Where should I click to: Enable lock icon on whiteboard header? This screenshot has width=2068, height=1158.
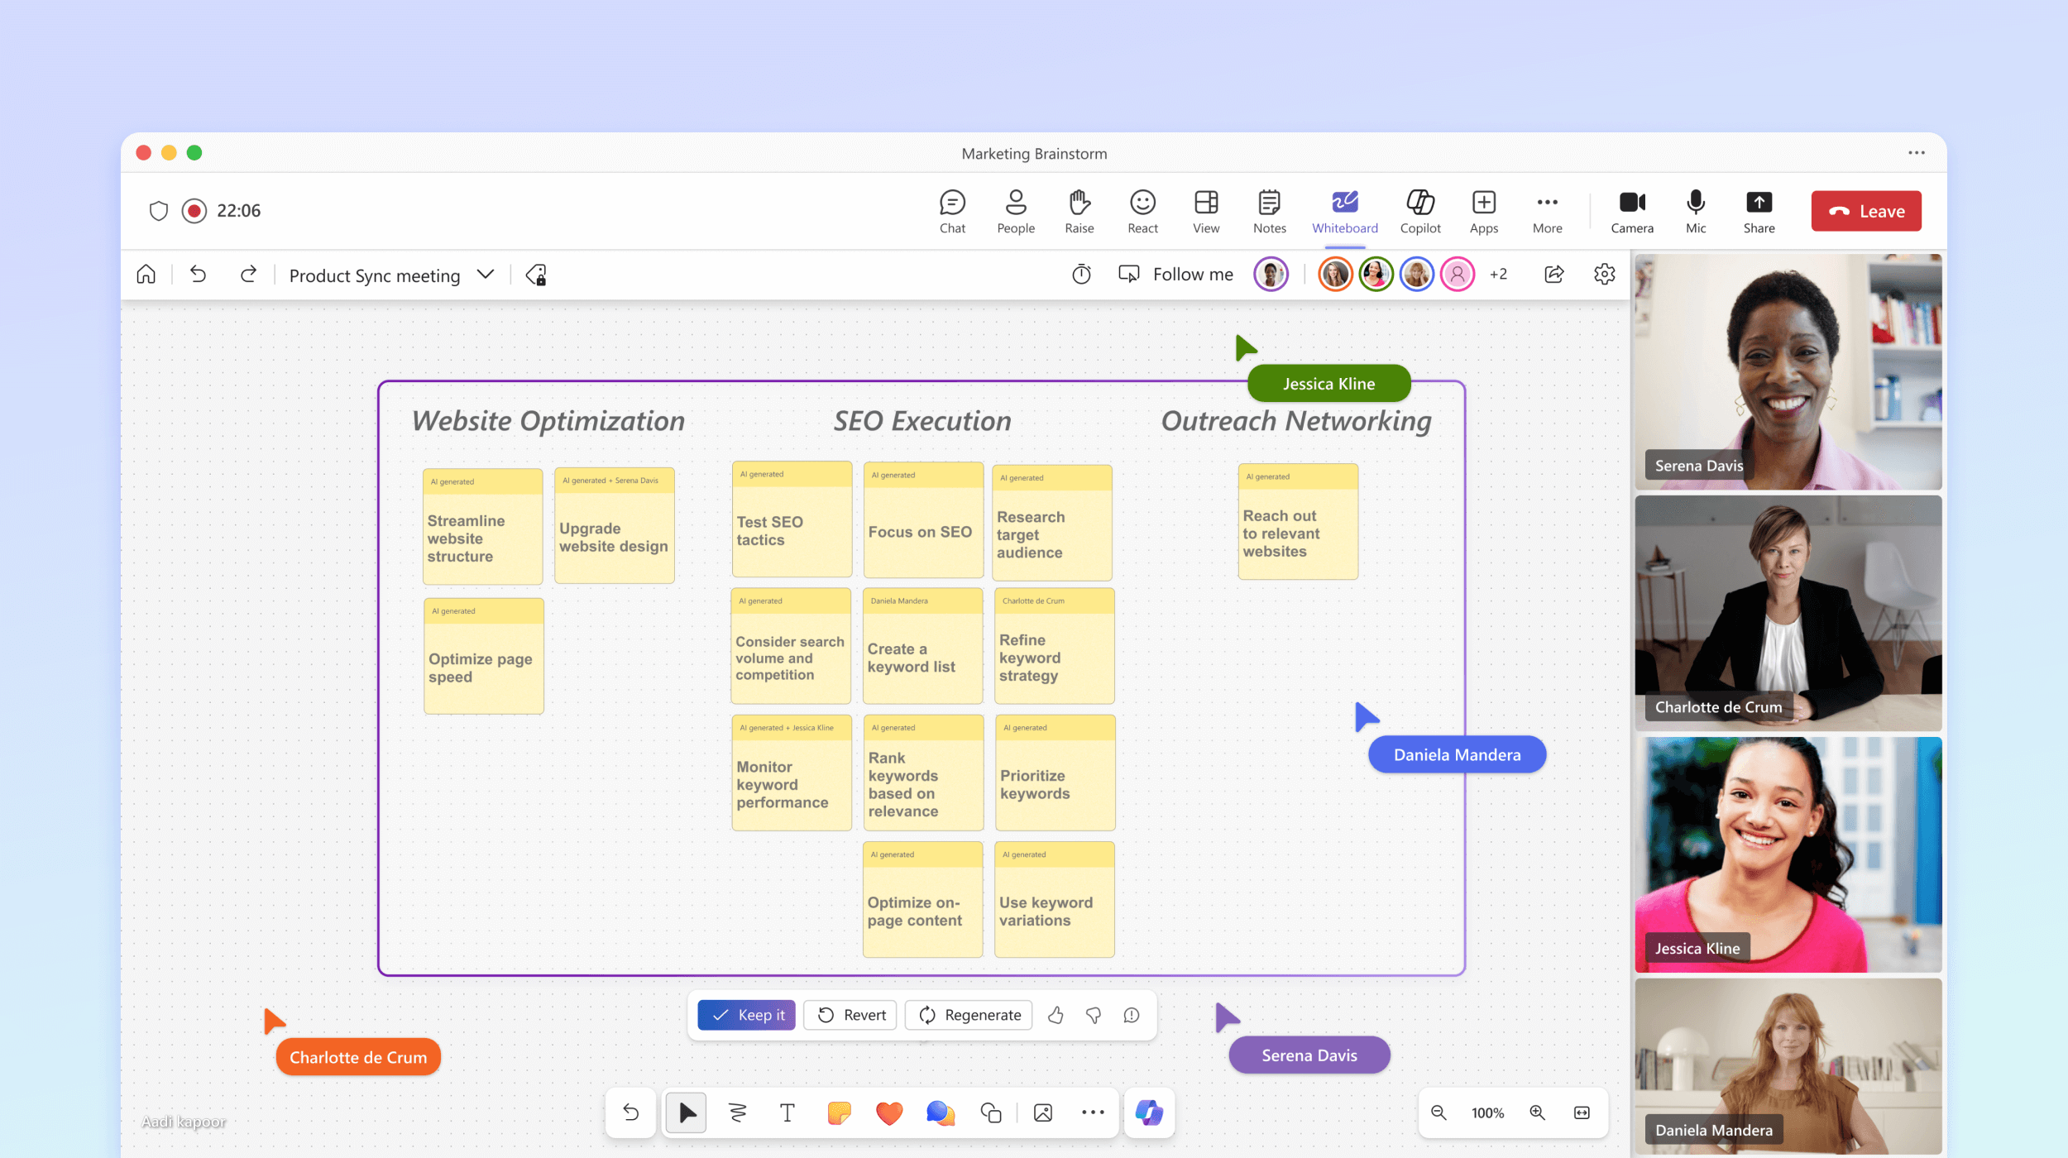point(539,275)
